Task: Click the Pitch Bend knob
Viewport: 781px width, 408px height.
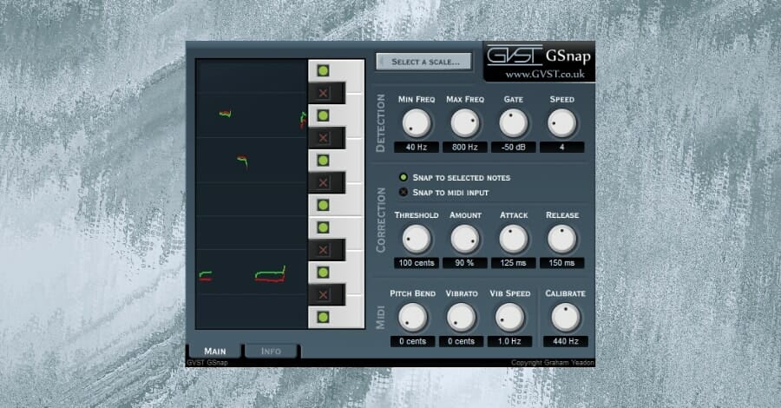Action: (x=412, y=318)
